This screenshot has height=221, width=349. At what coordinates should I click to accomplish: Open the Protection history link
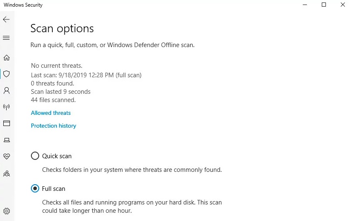point(53,126)
